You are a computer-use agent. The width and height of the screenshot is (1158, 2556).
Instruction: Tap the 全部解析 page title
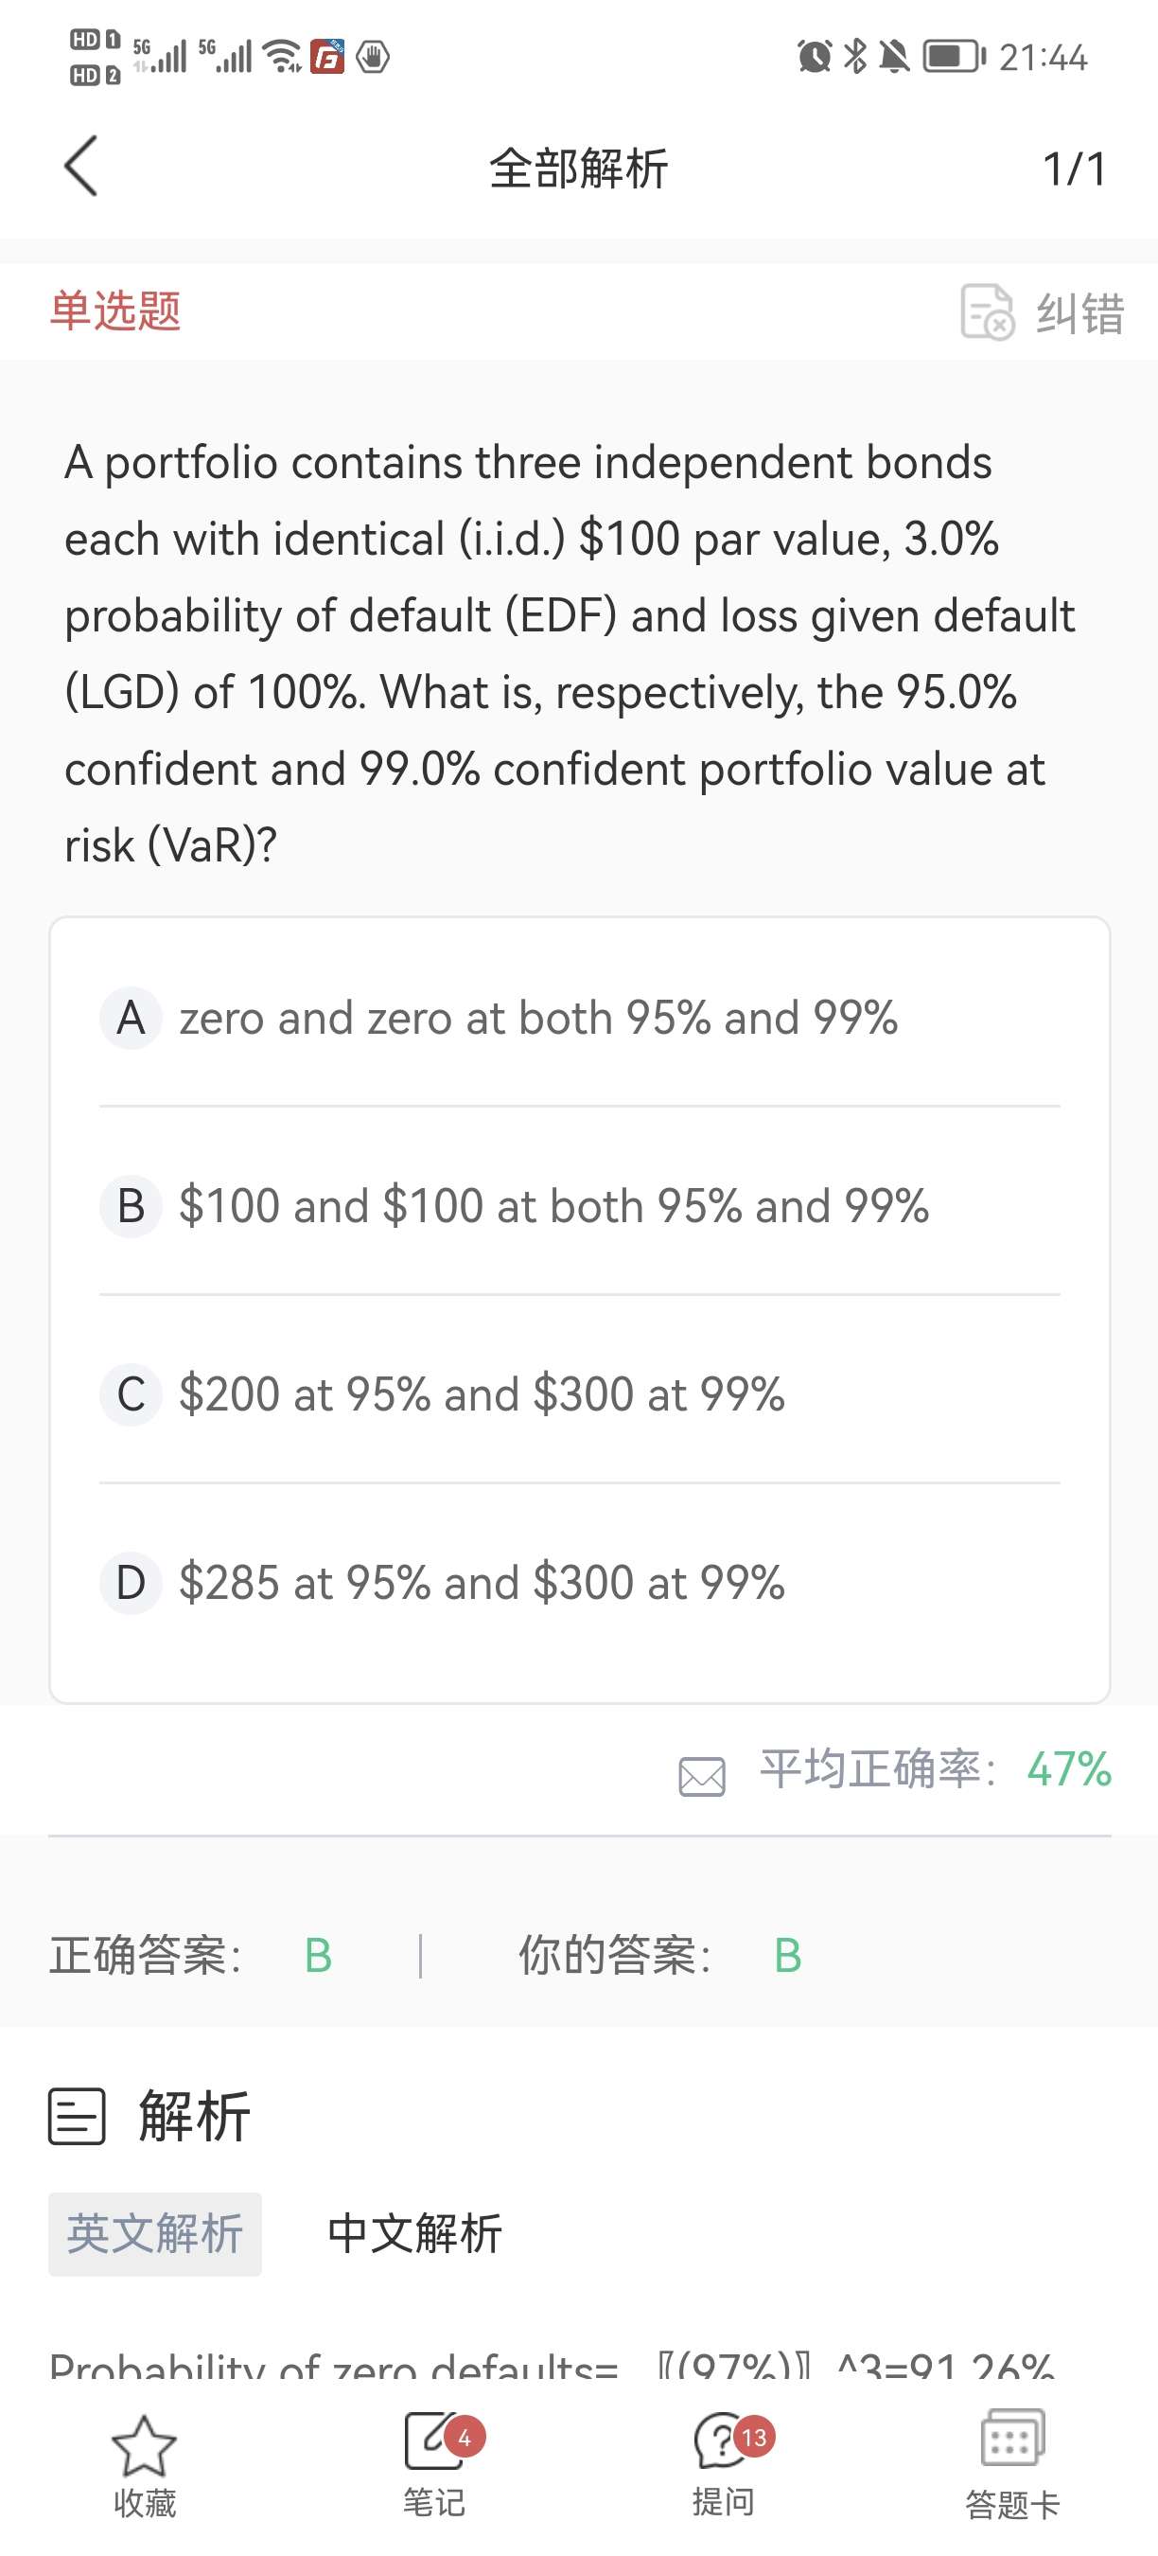(579, 169)
